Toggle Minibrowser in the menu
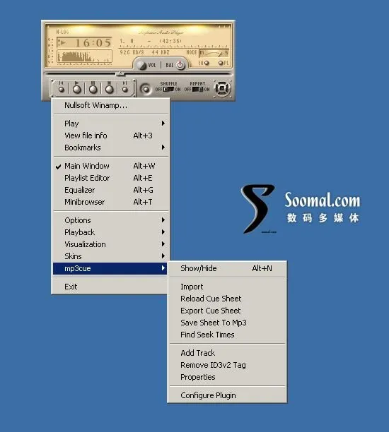This screenshot has width=389, height=432. pos(110,202)
